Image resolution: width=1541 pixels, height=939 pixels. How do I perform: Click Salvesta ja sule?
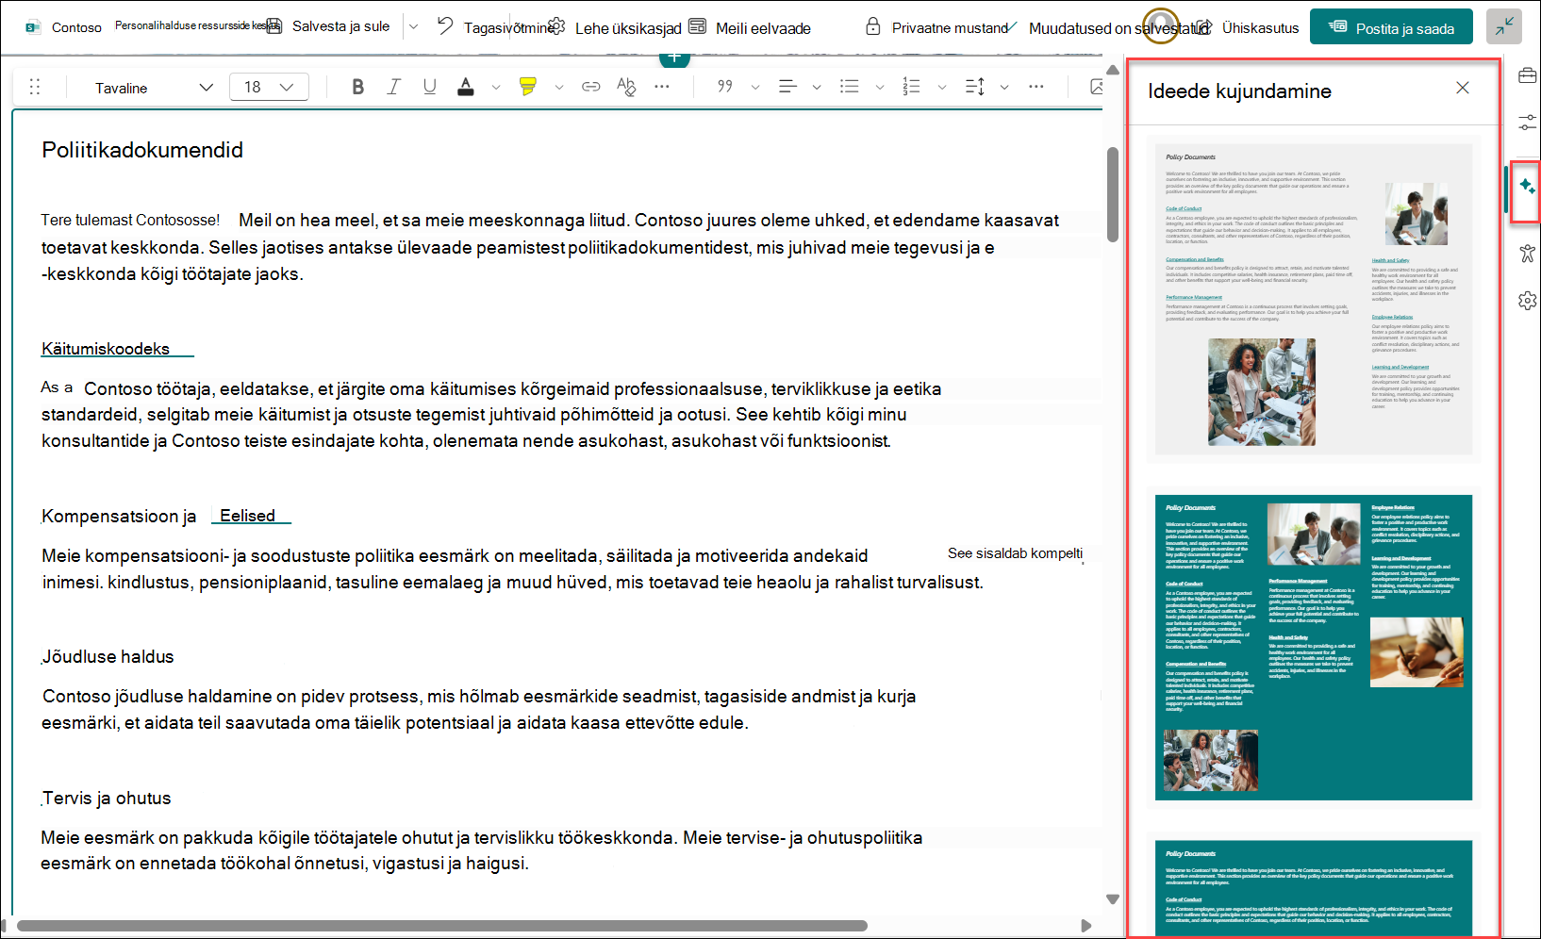(x=328, y=26)
